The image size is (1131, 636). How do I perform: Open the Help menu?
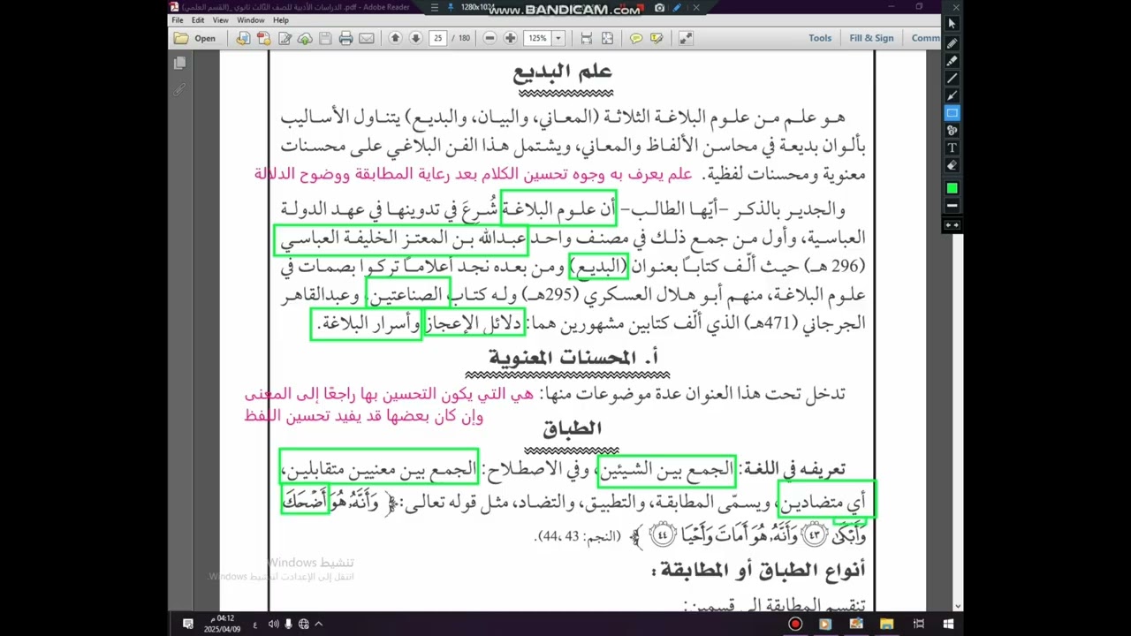280,20
